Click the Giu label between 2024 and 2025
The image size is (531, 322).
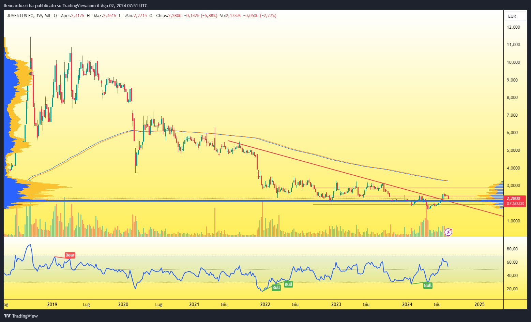click(437, 304)
